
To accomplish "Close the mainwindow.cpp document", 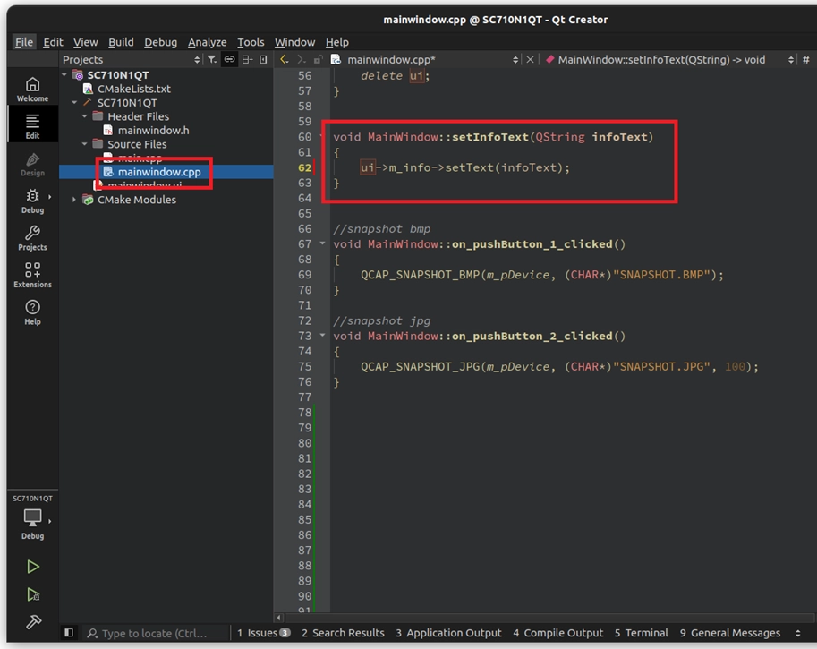I will (530, 59).
